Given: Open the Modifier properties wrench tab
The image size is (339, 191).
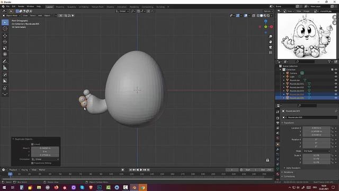Looking at the screenshot, I should [278, 150].
